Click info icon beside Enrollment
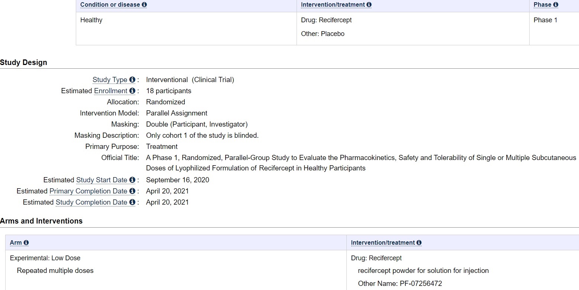This screenshot has width=579, height=290. (x=132, y=91)
